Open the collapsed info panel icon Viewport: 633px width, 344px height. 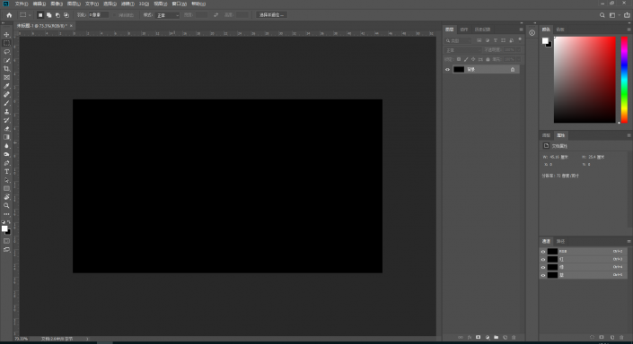tap(532, 32)
